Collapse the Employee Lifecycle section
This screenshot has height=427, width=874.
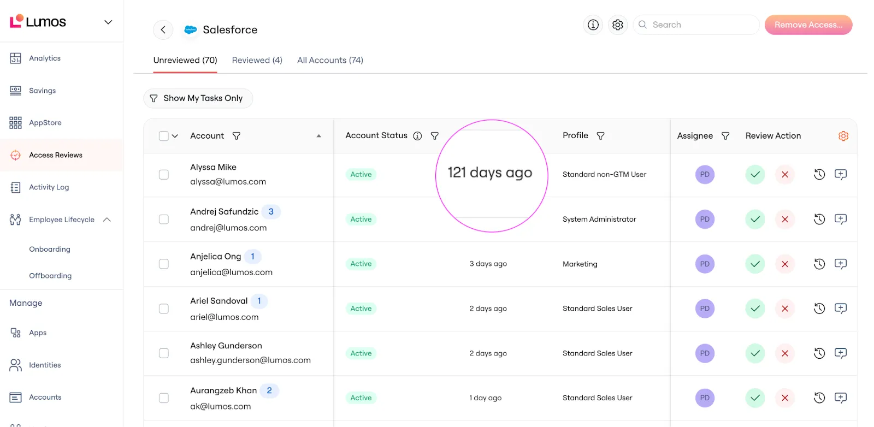[x=107, y=220]
